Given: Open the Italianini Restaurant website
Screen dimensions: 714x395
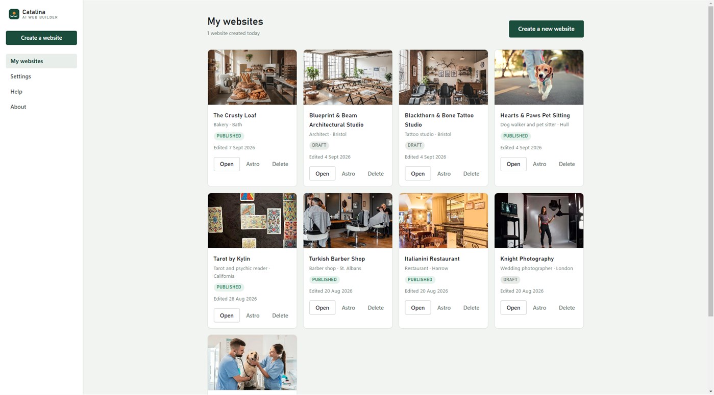Looking at the screenshot, I should coord(417,308).
